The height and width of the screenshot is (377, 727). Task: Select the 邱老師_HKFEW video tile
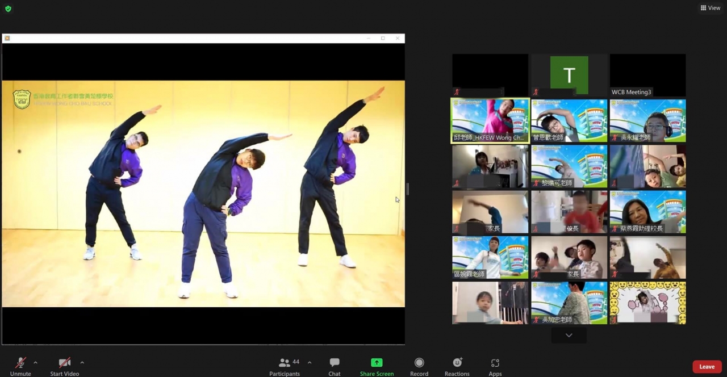tap(490, 121)
